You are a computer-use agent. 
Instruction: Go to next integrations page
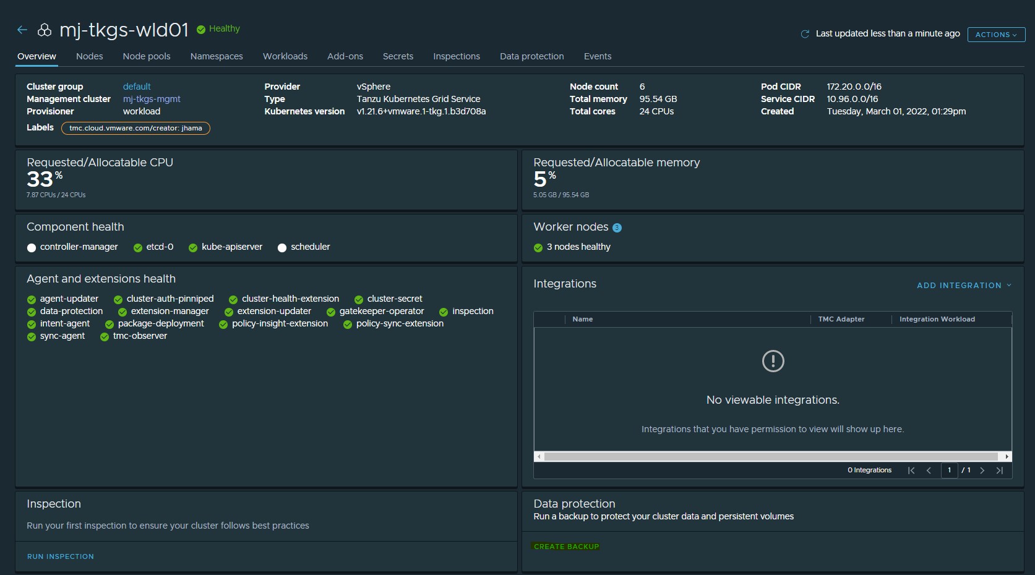click(982, 471)
